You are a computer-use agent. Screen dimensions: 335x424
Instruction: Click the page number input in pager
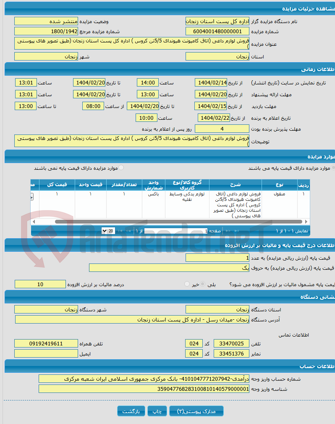pos(176,231)
